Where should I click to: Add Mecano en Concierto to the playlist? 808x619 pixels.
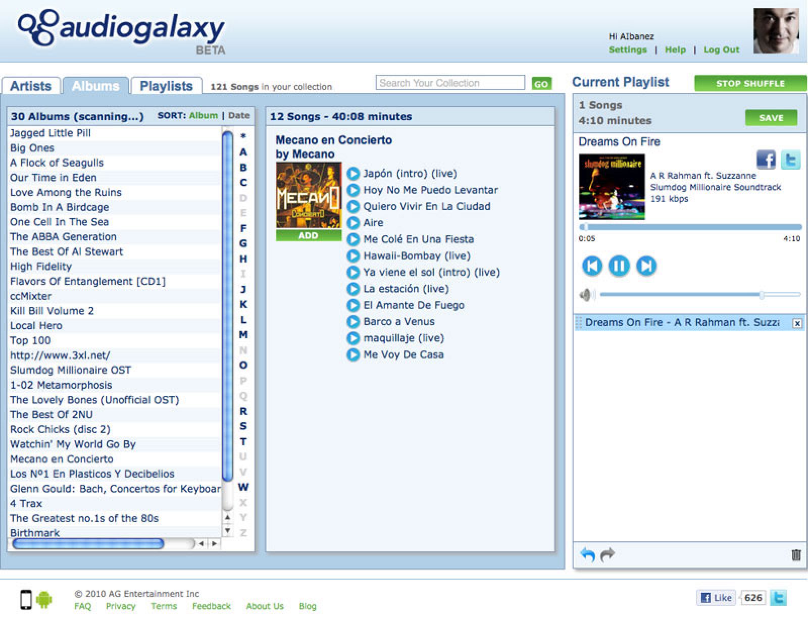click(x=308, y=235)
